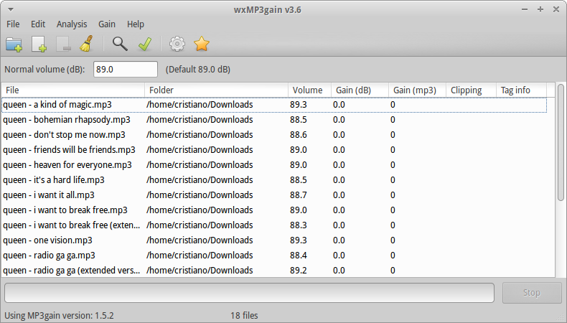Viewport: 567px width, 323px height.
Task: Click the Tag info column header
Action: click(x=521, y=90)
